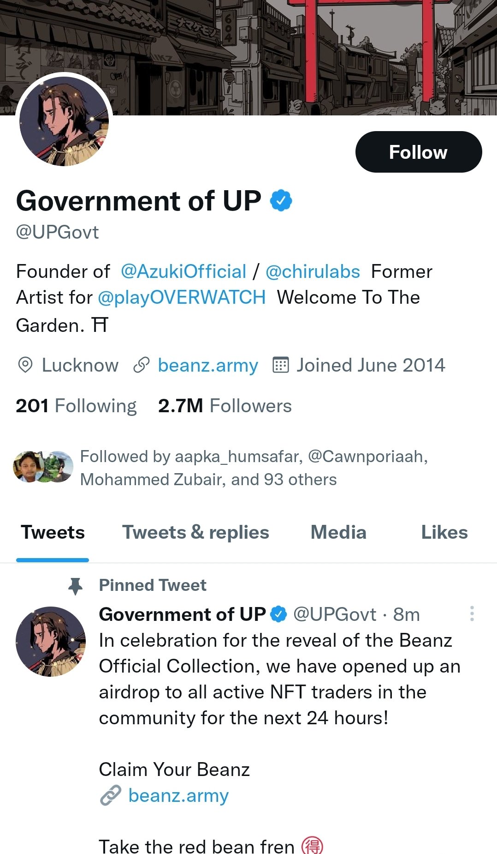Switch to Tweets & replies tab
The width and height of the screenshot is (497, 854).
[195, 532]
